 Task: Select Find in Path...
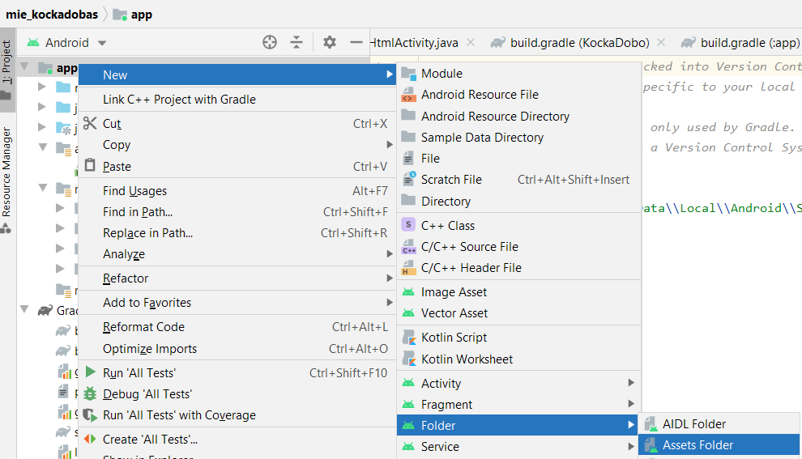[x=237, y=211]
